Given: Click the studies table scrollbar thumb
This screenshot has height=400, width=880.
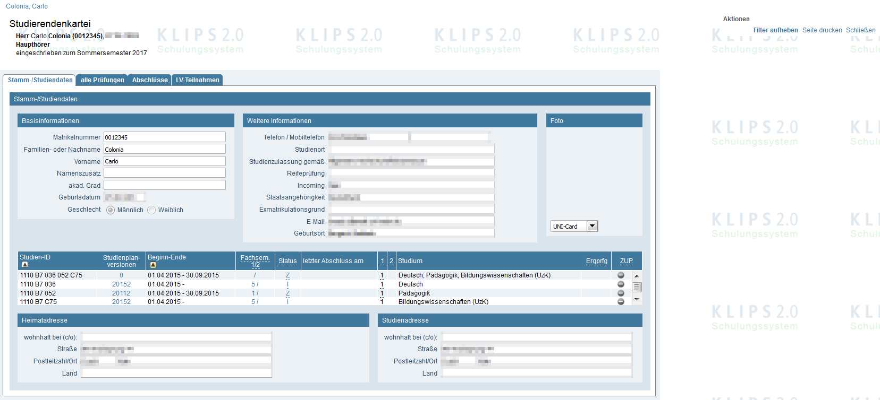Looking at the screenshot, I should tap(637, 287).
